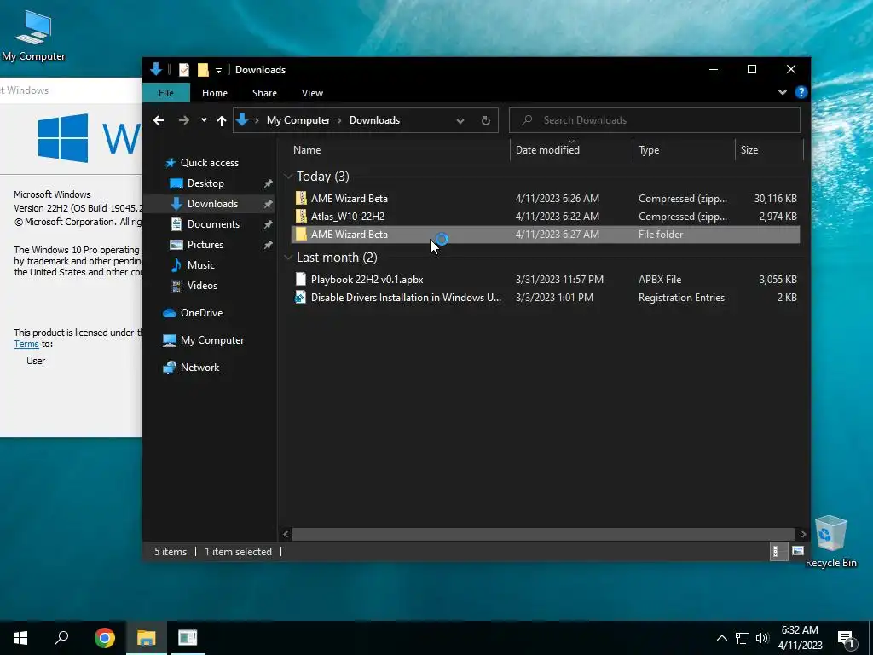The image size is (873, 655).
Task: Select the Playbook 22H2 v0.1.apbx file icon
Action: pos(301,279)
